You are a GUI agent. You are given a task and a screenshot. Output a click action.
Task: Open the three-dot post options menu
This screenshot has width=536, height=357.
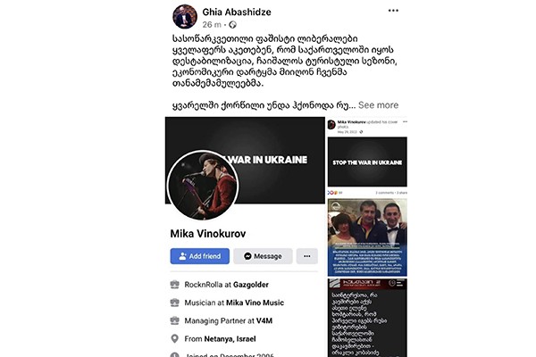393,11
